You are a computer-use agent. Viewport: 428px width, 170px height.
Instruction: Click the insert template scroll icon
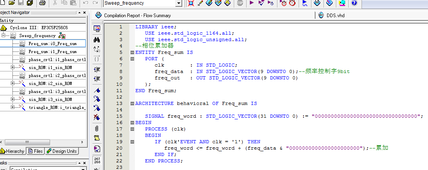[97, 138]
